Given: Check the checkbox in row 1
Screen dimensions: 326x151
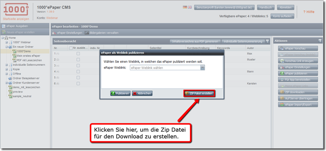Looking at the screenshot, I should 78,54.
